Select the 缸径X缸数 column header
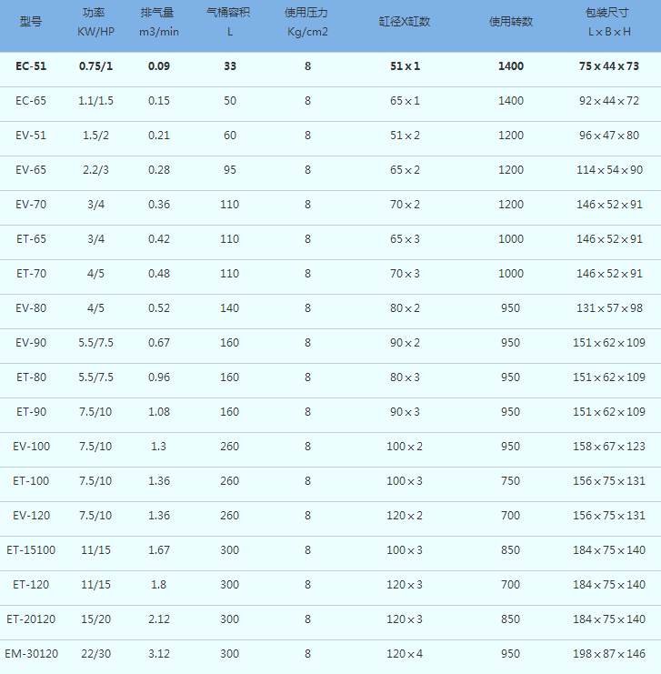This screenshot has height=674, width=661. [x=405, y=21]
